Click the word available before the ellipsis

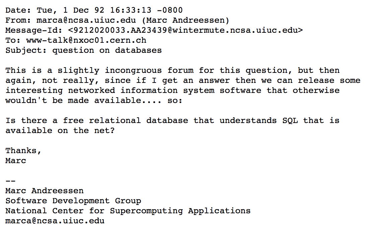(x=118, y=100)
